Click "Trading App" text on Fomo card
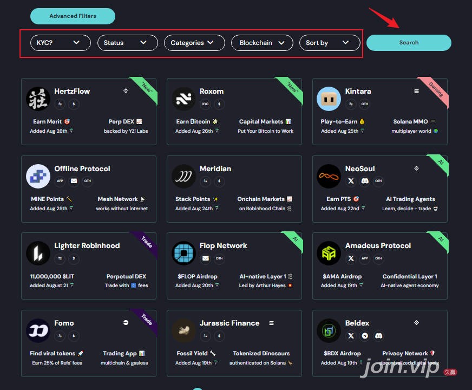Viewport: 472px width, 390px height. click(x=120, y=353)
